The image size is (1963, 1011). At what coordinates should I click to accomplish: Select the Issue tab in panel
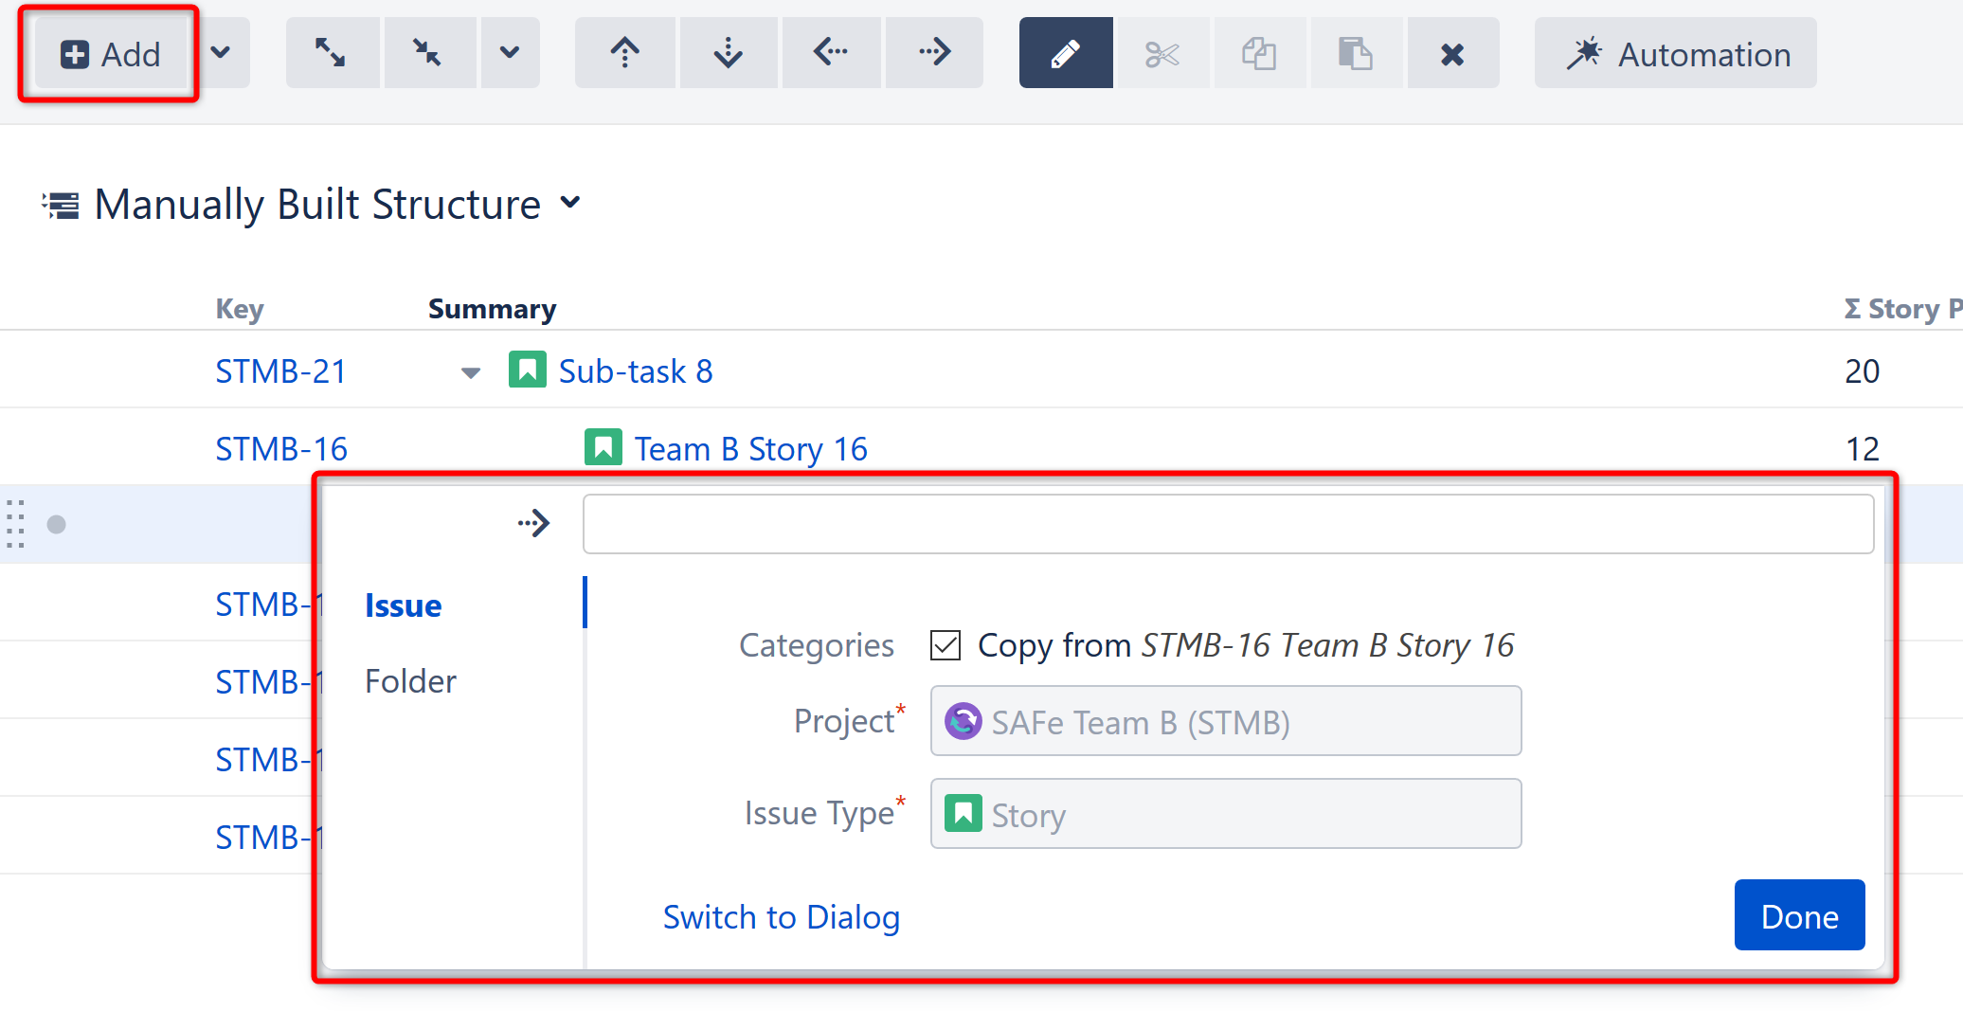tap(403, 605)
